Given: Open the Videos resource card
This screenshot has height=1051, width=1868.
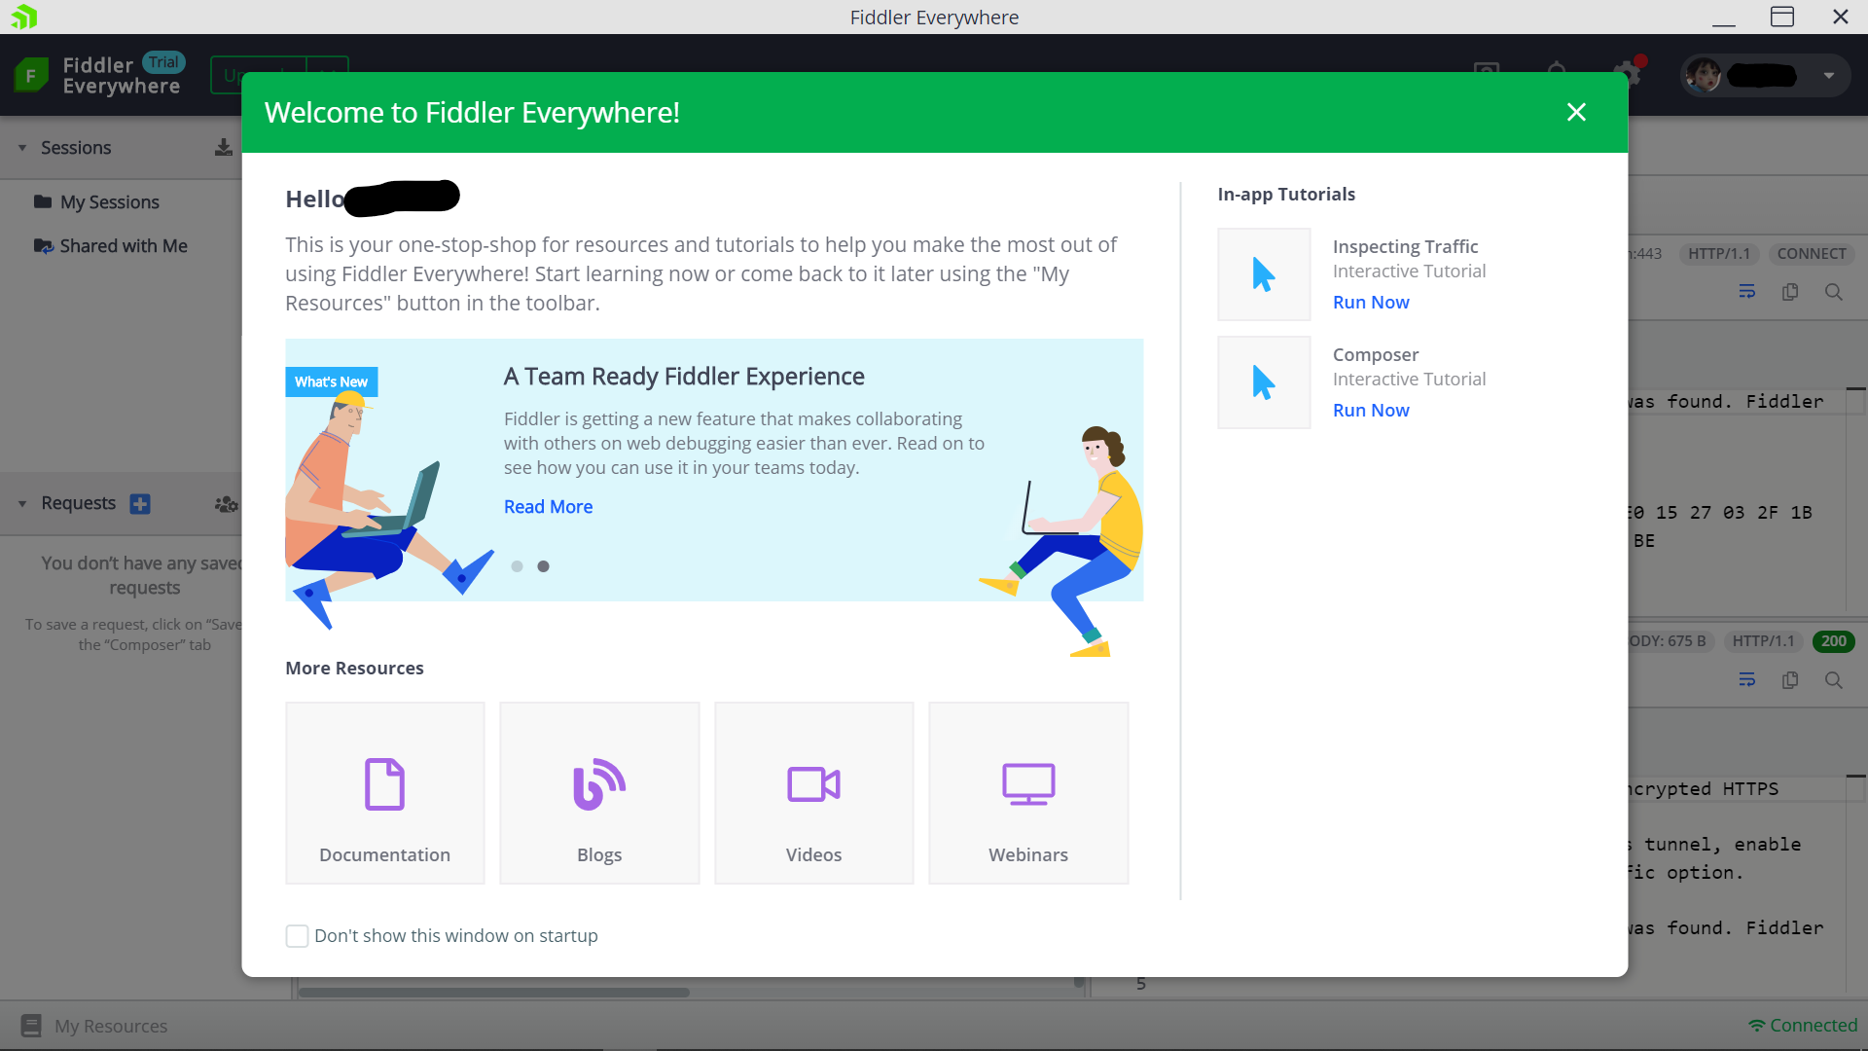Looking at the screenshot, I should (814, 793).
